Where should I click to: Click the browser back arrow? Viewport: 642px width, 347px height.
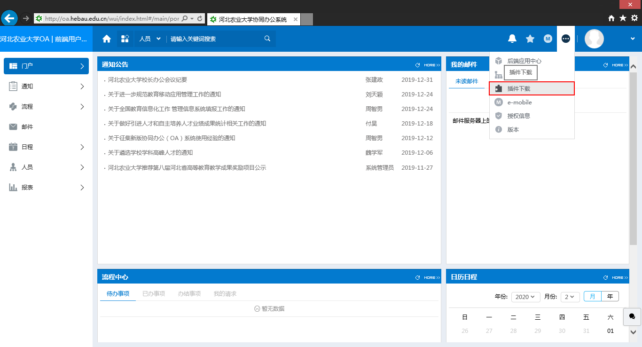[x=9, y=18]
